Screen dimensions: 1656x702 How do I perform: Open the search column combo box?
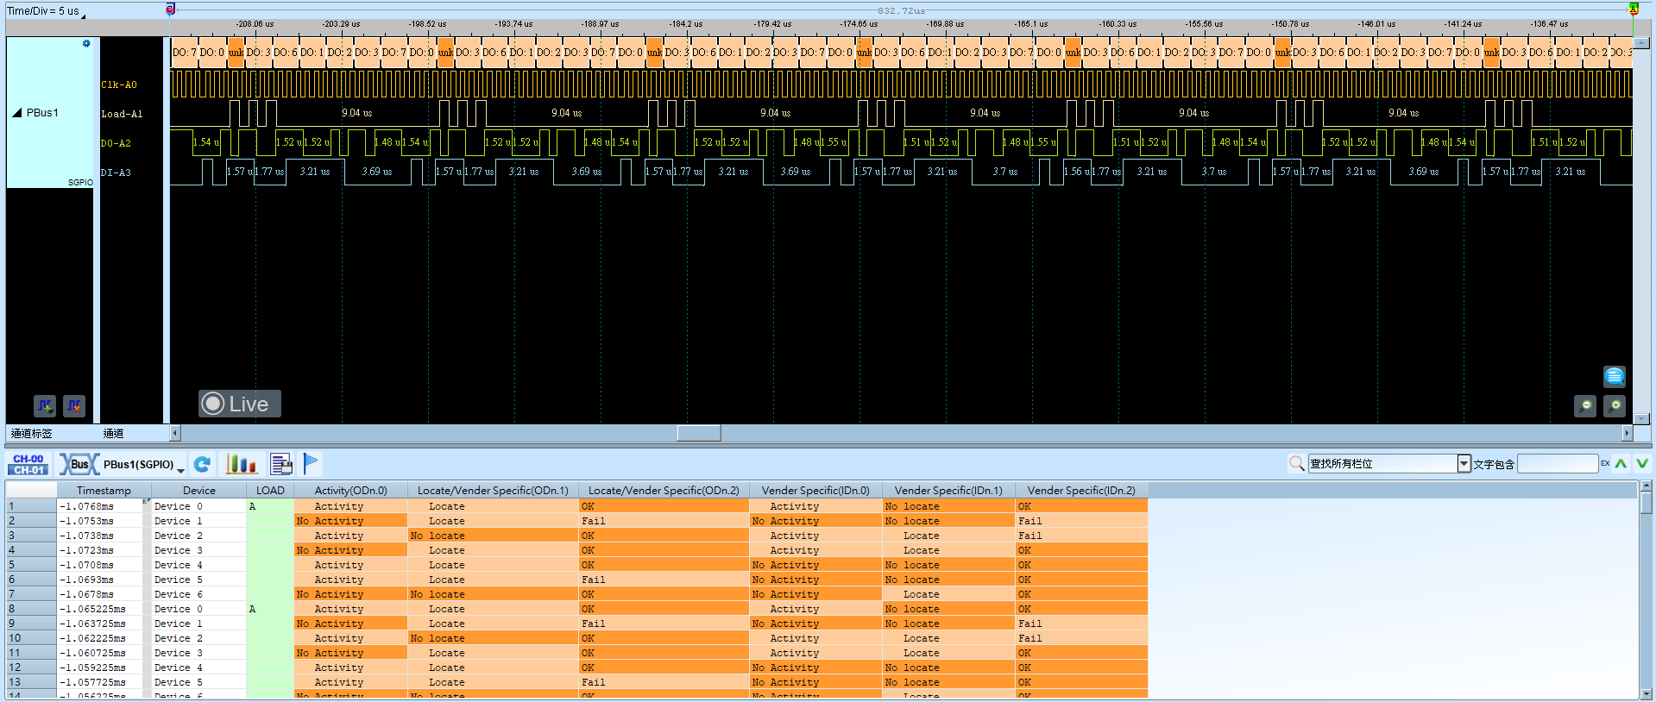pos(1389,464)
